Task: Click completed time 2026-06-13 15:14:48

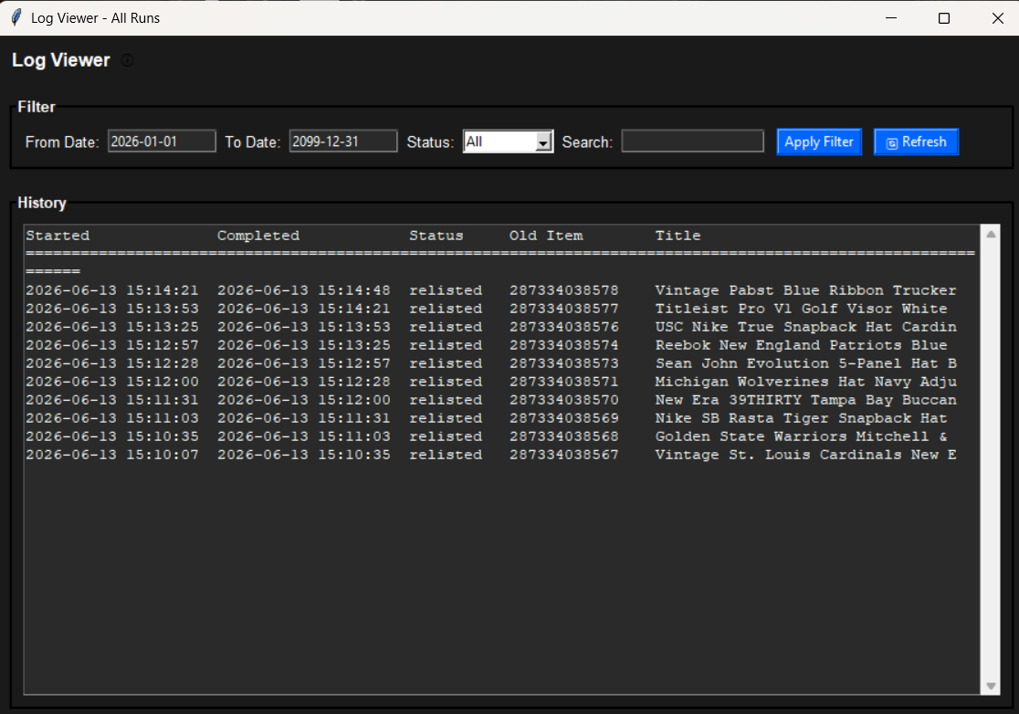Action: [303, 290]
